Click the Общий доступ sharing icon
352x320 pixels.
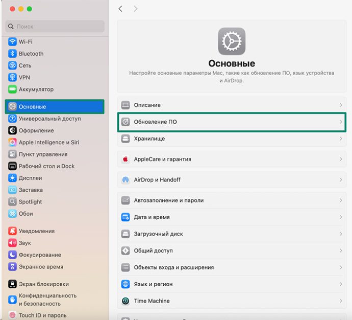[x=125, y=251]
